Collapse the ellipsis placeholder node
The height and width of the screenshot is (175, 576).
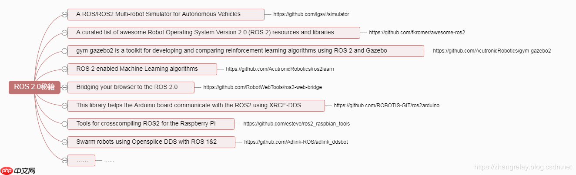64,160
